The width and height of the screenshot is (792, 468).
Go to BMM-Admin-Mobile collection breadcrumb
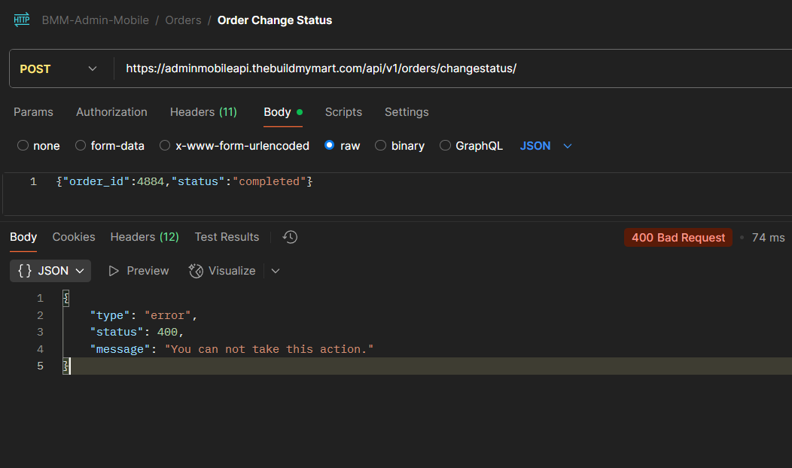coord(96,20)
